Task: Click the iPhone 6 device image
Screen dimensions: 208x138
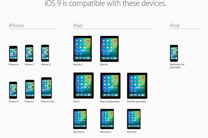Action: click(x=30, y=89)
